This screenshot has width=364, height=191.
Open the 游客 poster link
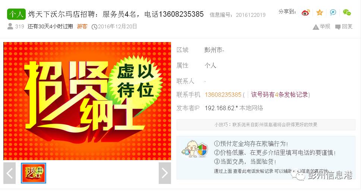[82, 26]
